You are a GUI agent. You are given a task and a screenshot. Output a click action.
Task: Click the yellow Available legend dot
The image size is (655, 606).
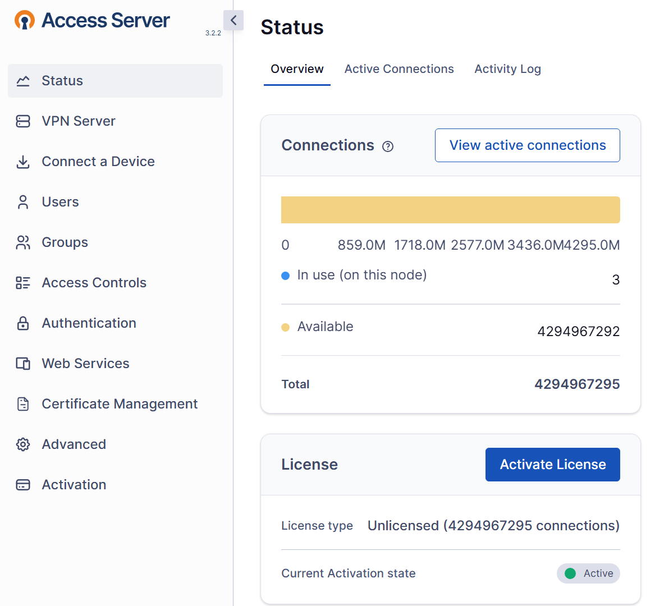286,327
